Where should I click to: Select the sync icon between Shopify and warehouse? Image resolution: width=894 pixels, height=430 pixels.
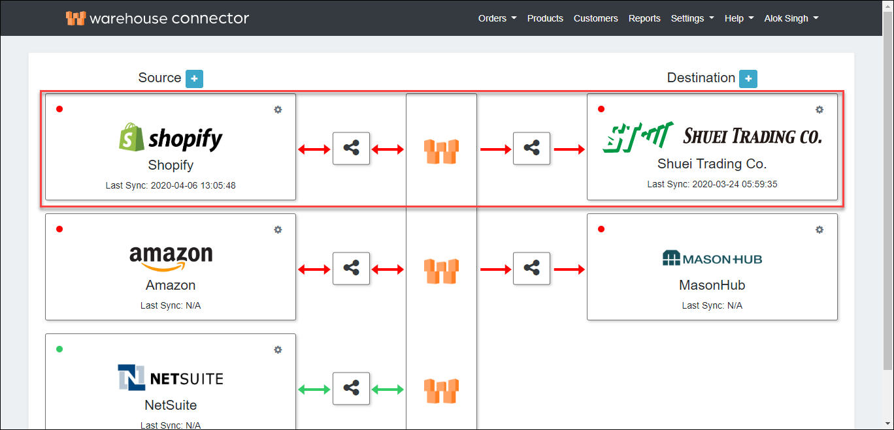click(351, 148)
